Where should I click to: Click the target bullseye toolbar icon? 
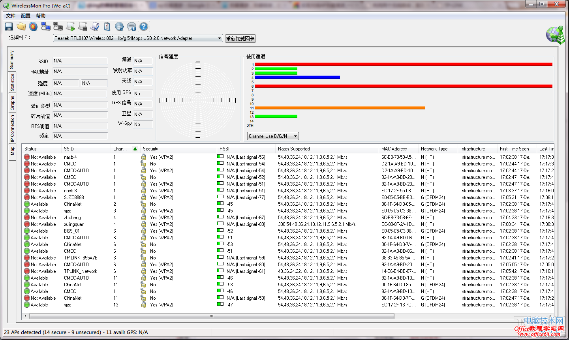point(34,26)
